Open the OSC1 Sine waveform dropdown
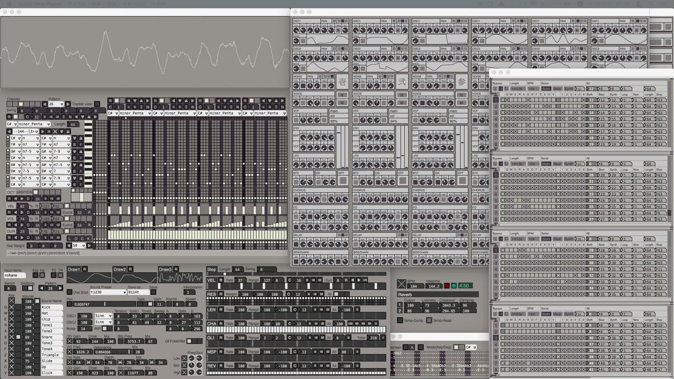The width and height of the screenshot is (674, 379). coord(103,316)
